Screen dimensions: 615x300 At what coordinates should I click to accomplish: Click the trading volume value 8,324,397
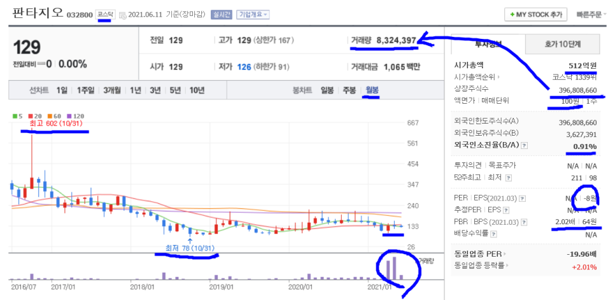point(397,40)
